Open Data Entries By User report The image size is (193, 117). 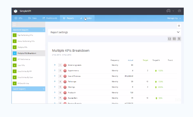tap(25, 77)
